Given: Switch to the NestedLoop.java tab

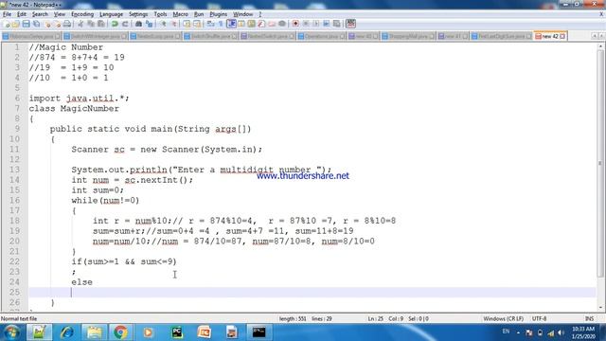Looking at the screenshot, I should (x=155, y=36).
